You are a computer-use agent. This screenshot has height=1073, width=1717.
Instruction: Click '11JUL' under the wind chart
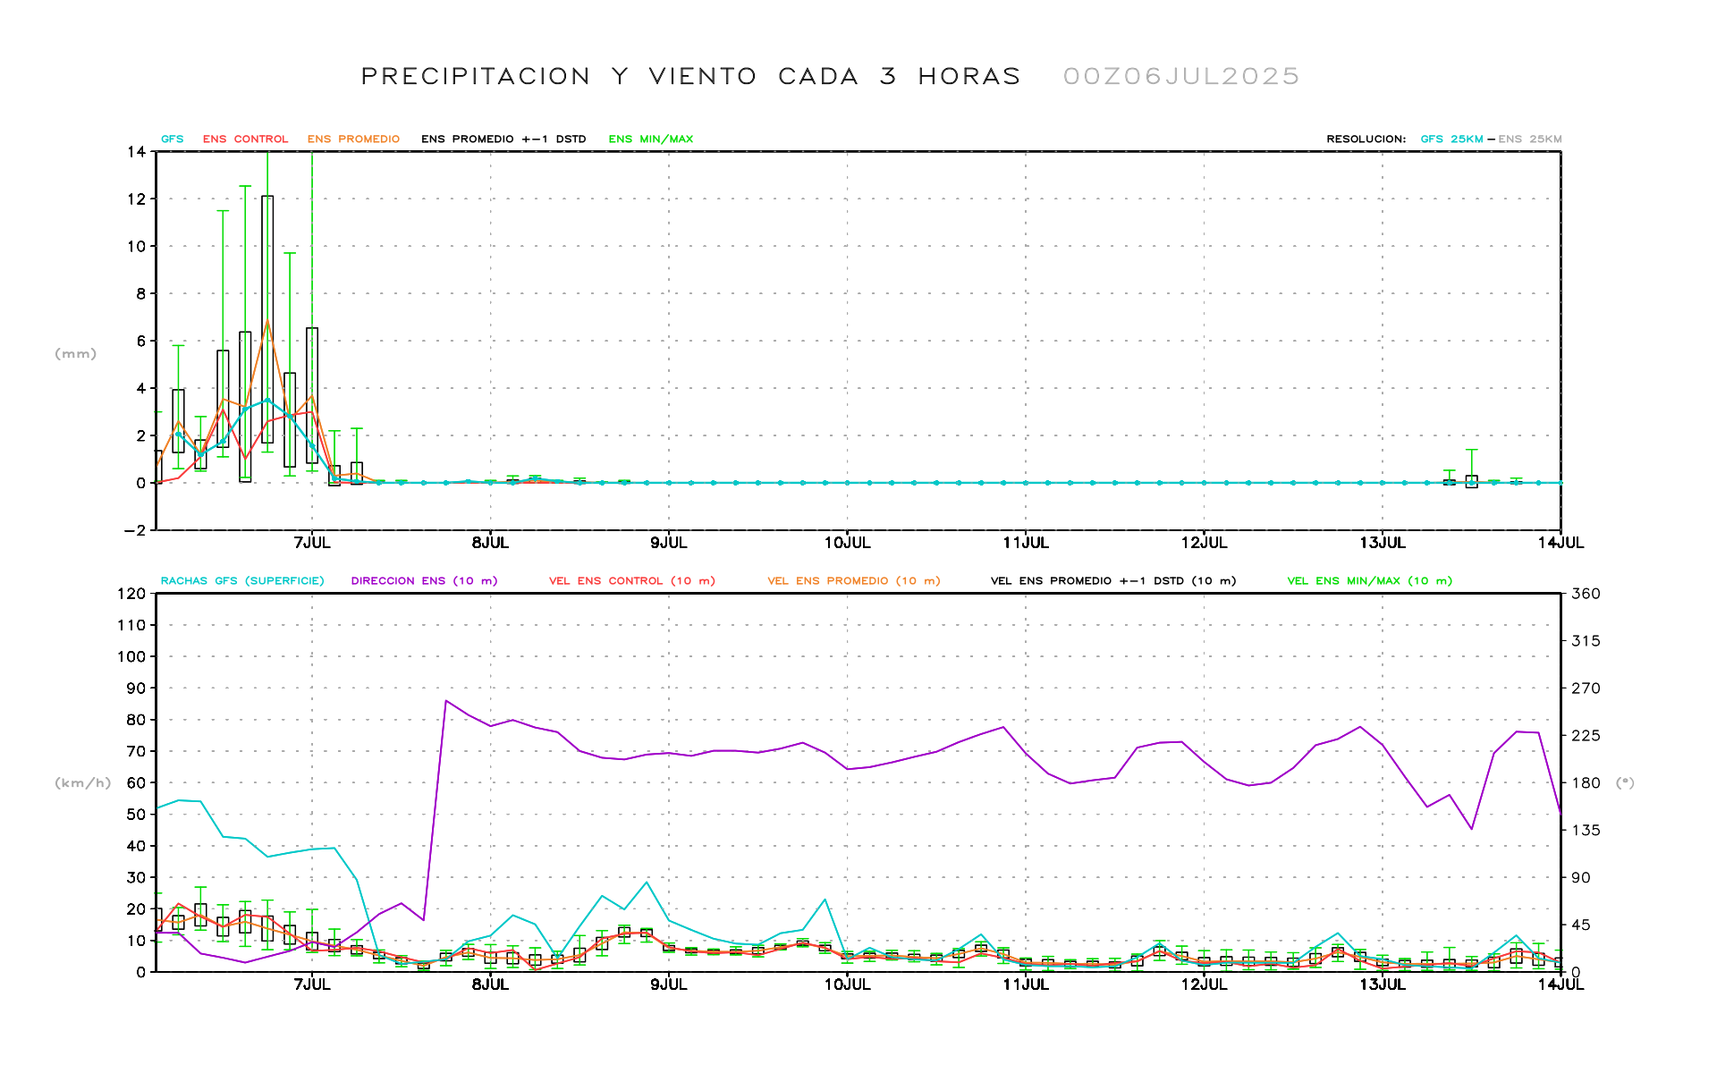1026,984
